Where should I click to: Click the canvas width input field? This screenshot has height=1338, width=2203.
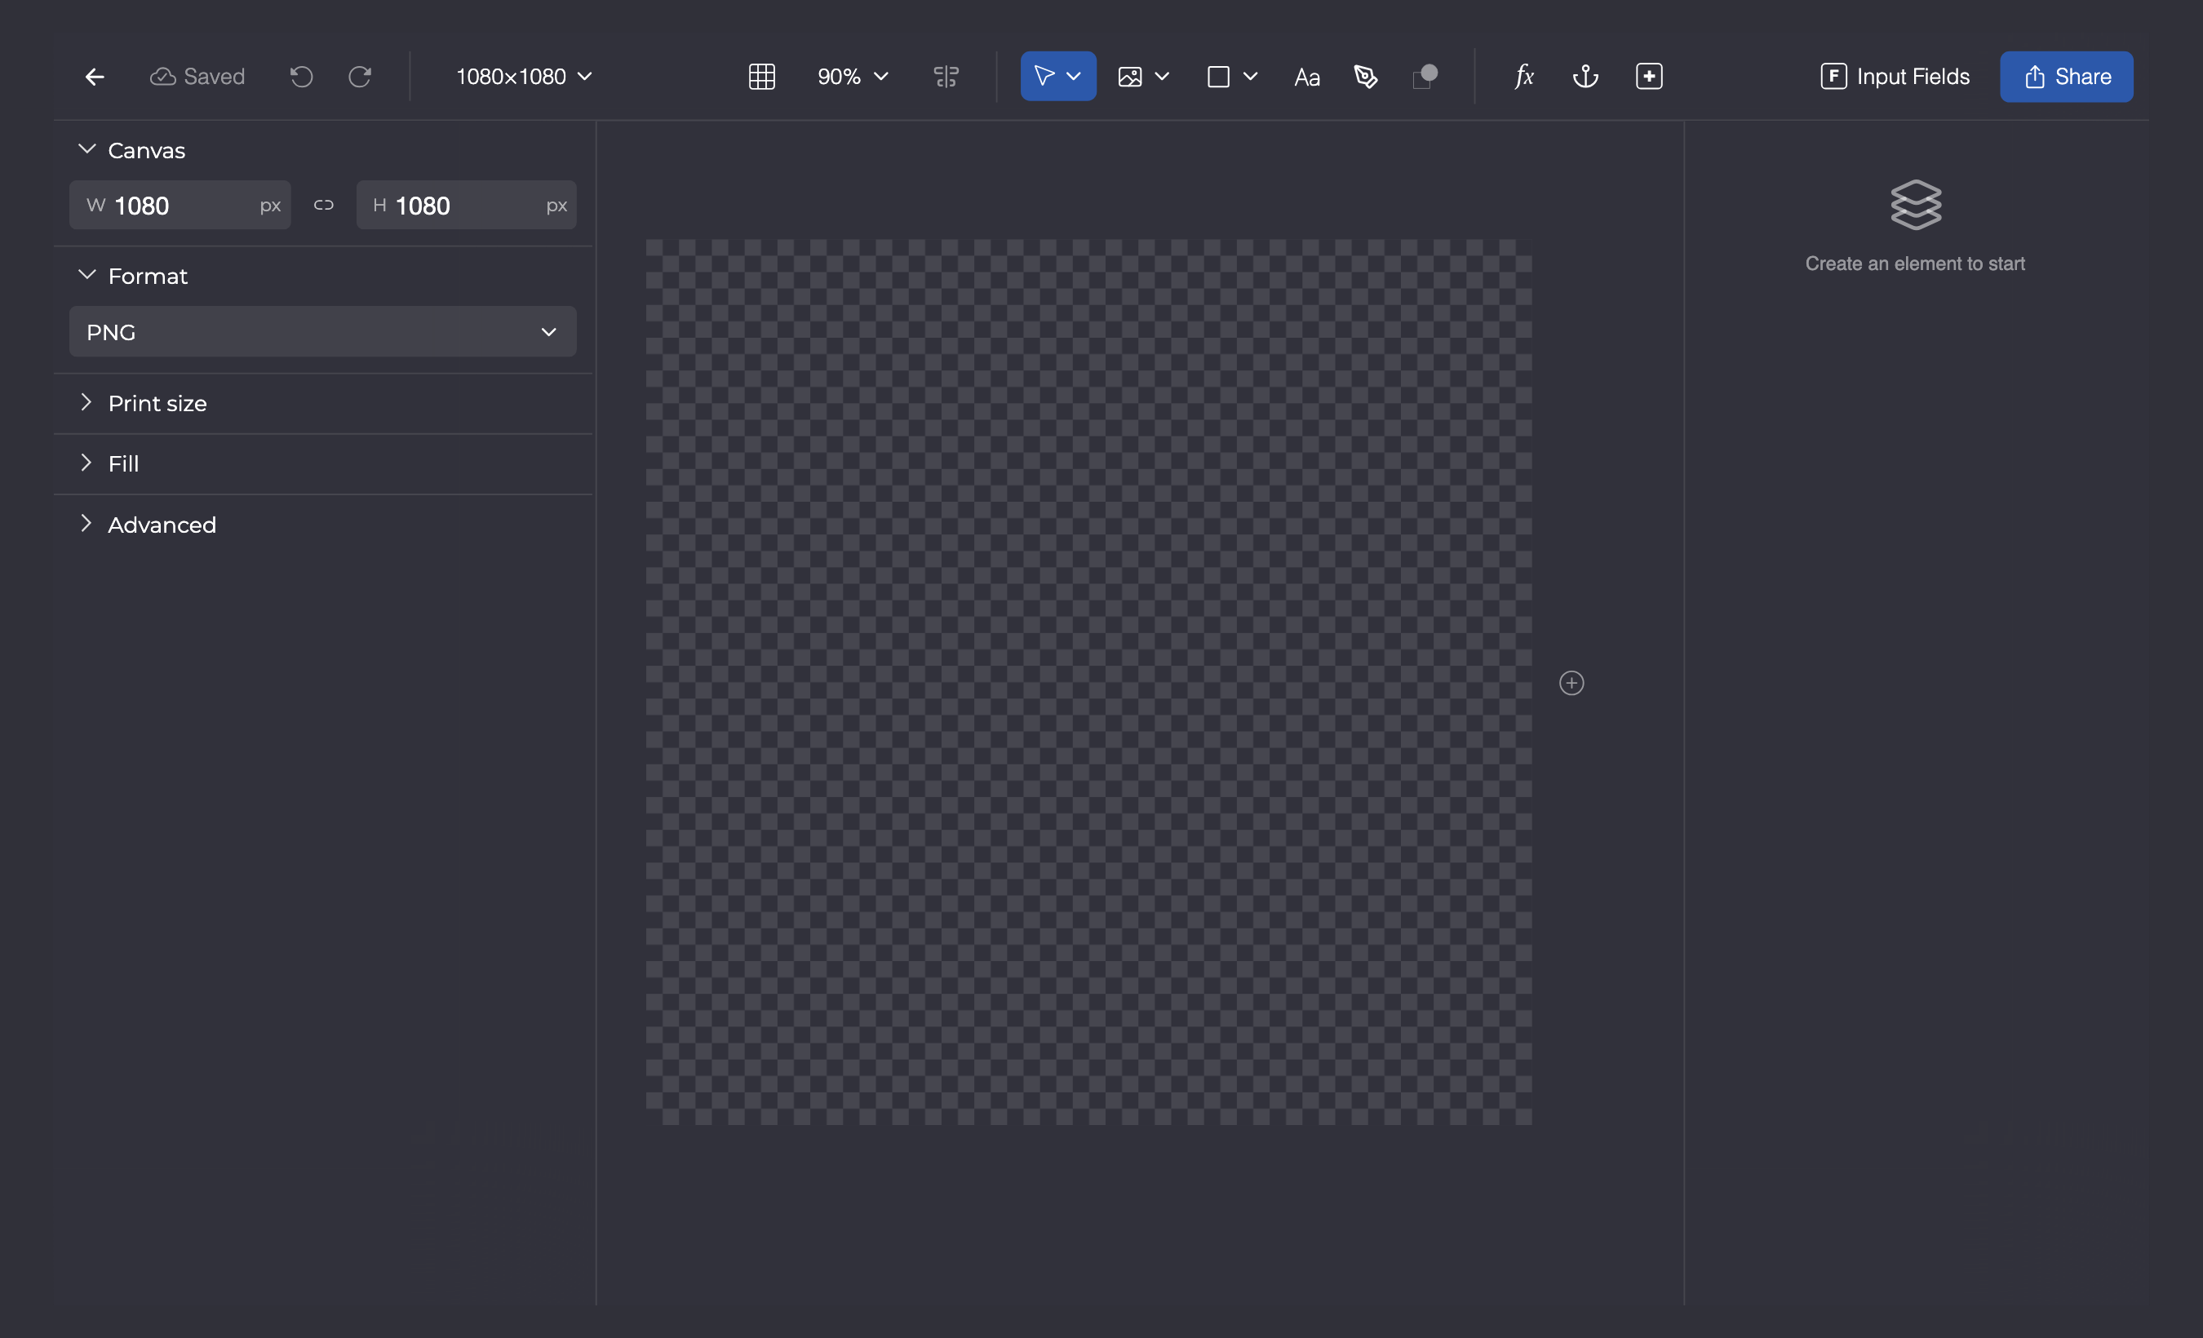180,206
